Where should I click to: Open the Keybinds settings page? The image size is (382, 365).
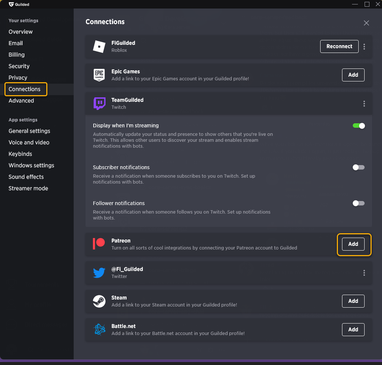pos(20,154)
